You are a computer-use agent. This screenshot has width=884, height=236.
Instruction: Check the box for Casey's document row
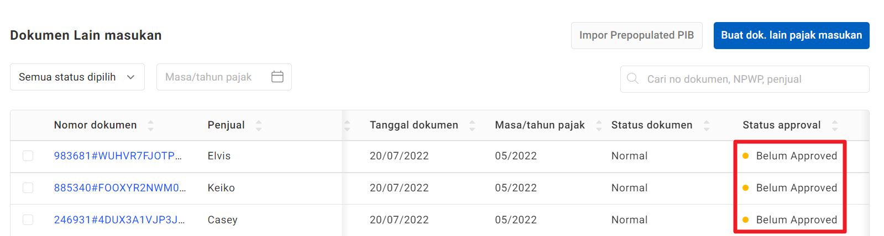tap(28, 220)
